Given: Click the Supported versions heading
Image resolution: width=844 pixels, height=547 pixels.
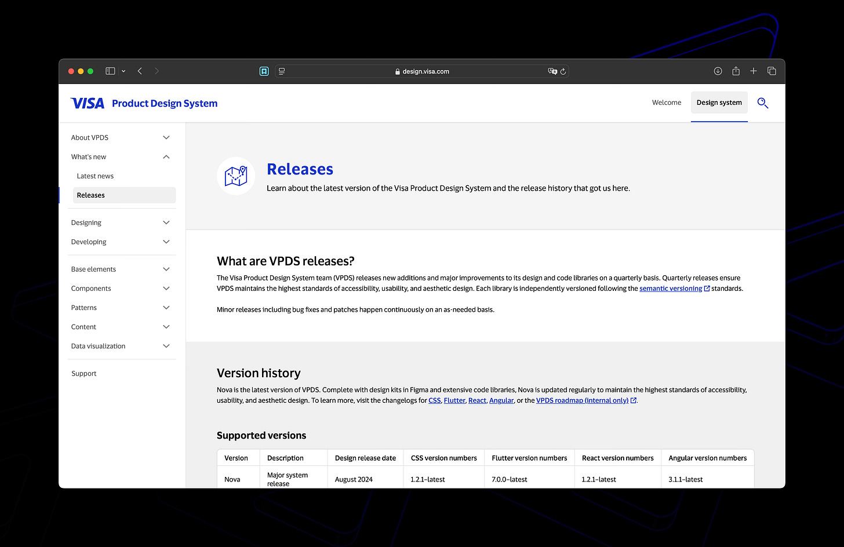Looking at the screenshot, I should click(261, 435).
